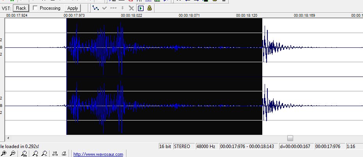Click ruler marker 00:00:17:973
The height and width of the screenshot is (157, 363).
click(75, 16)
